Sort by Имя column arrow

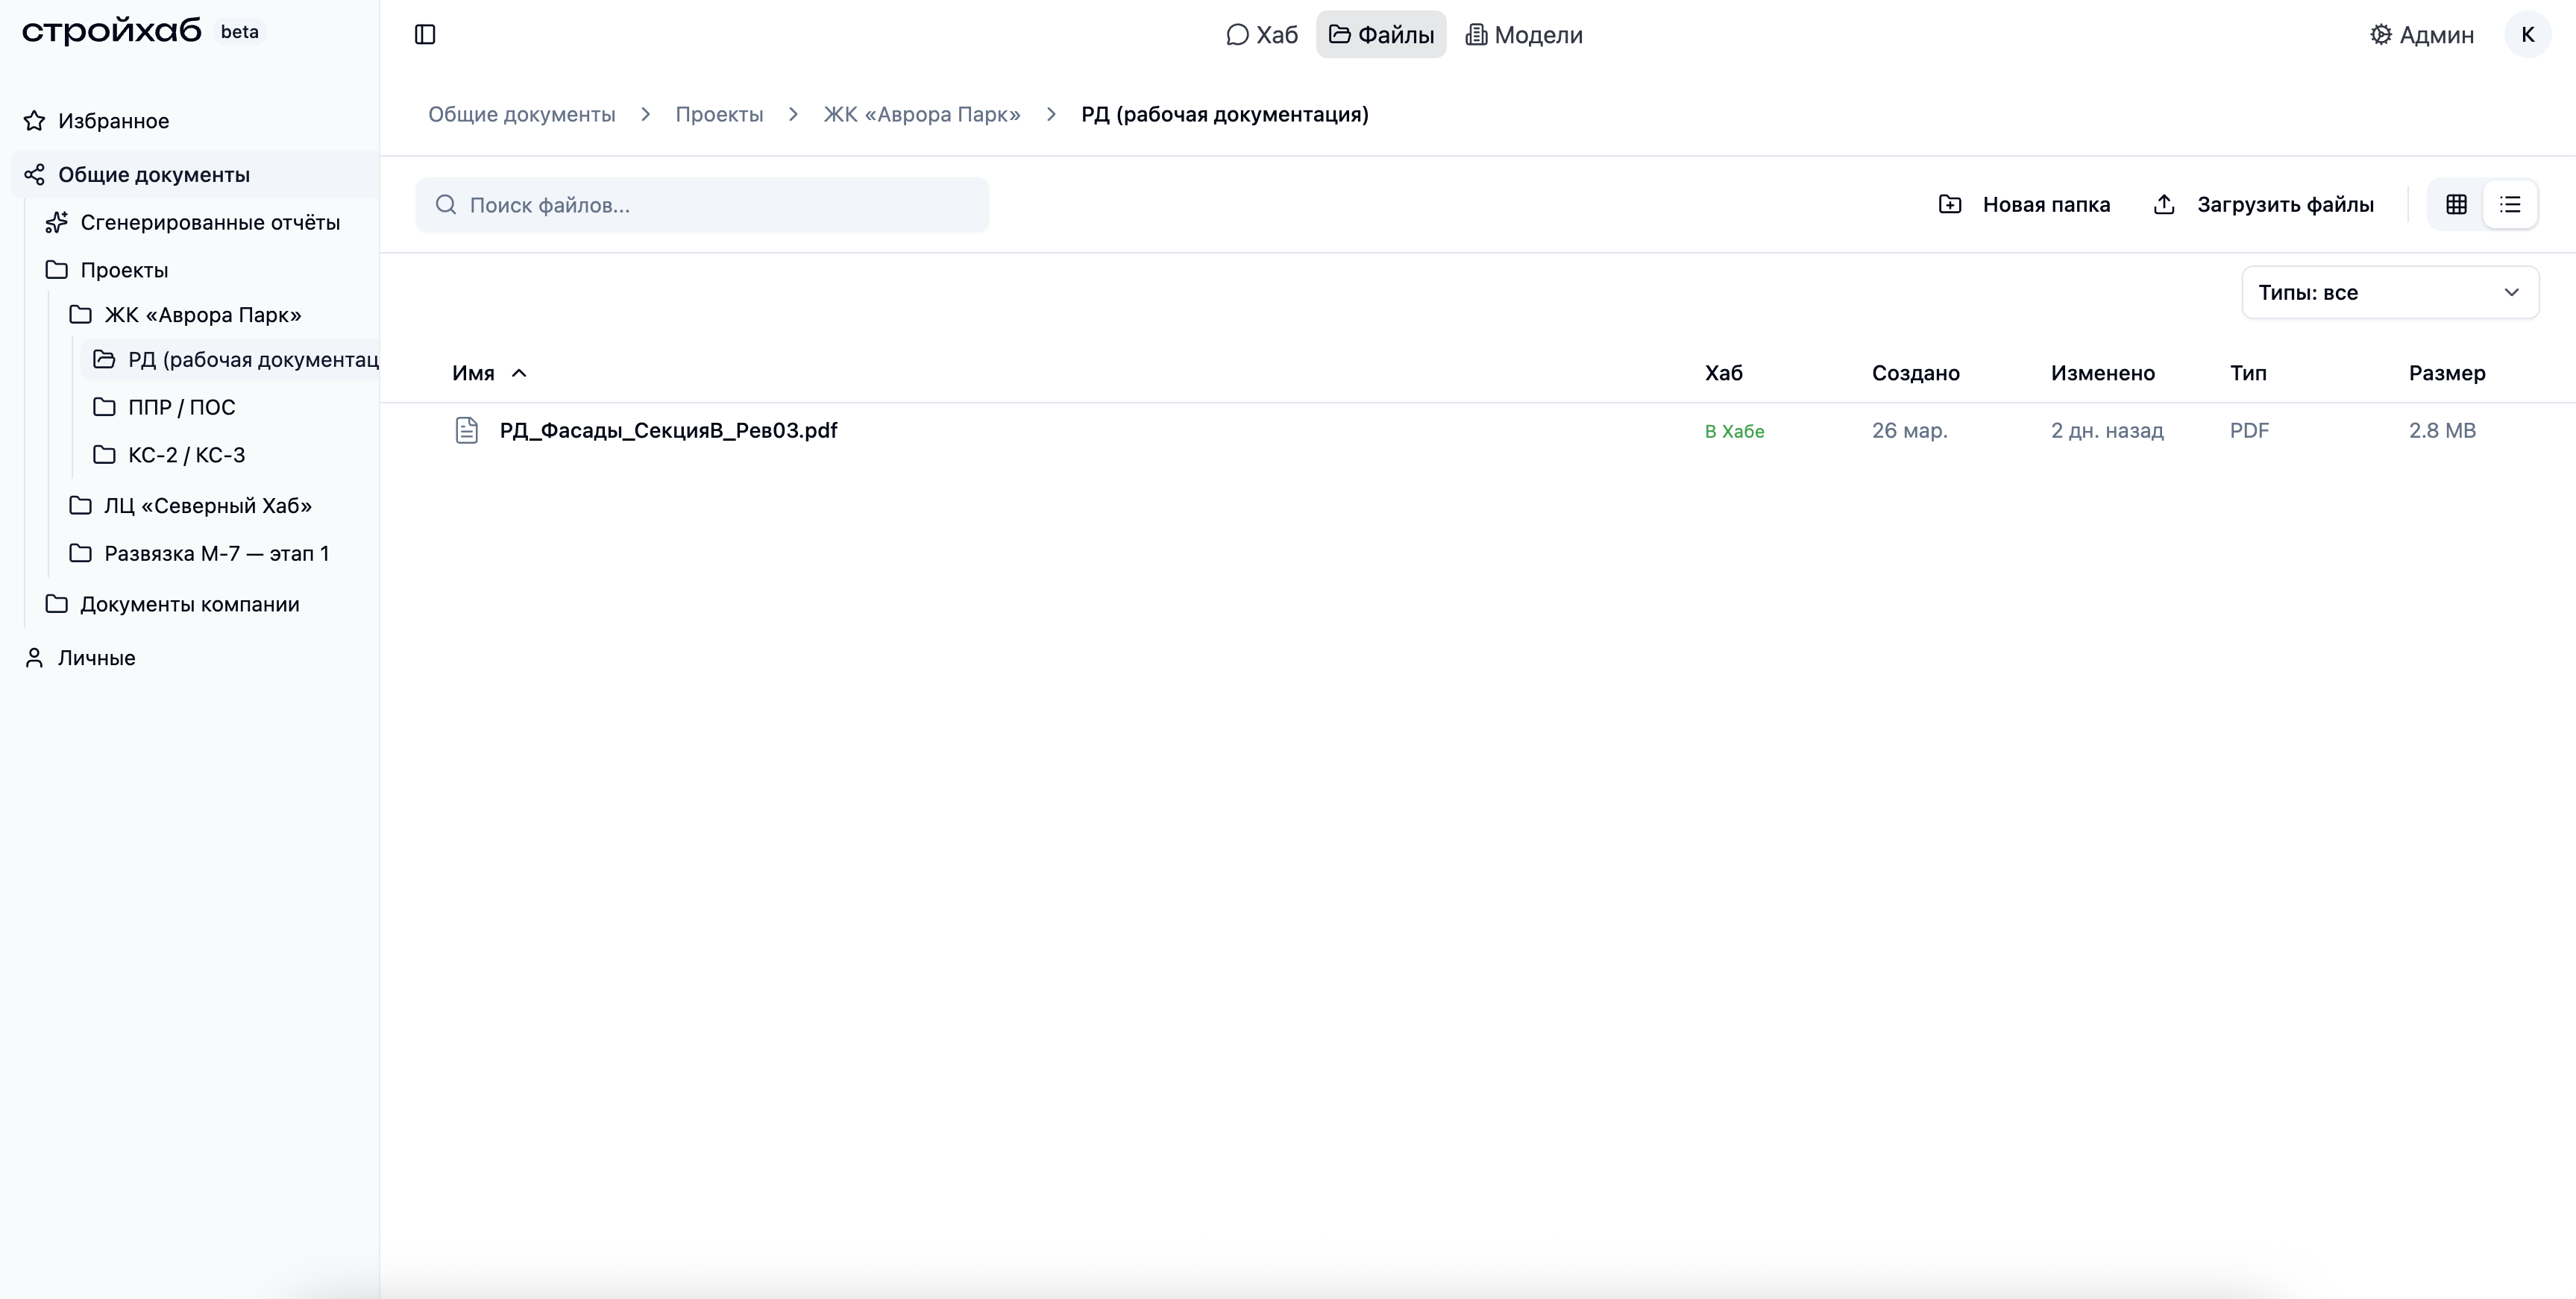click(519, 373)
